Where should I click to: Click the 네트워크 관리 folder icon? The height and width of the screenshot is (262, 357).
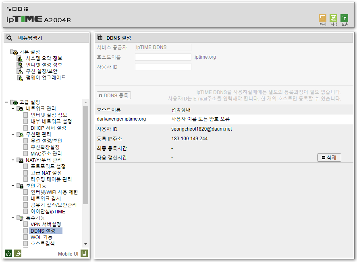click(x=20, y=109)
